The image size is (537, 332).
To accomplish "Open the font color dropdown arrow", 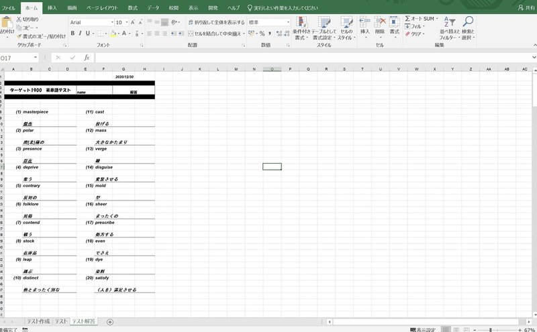I will pos(130,34).
